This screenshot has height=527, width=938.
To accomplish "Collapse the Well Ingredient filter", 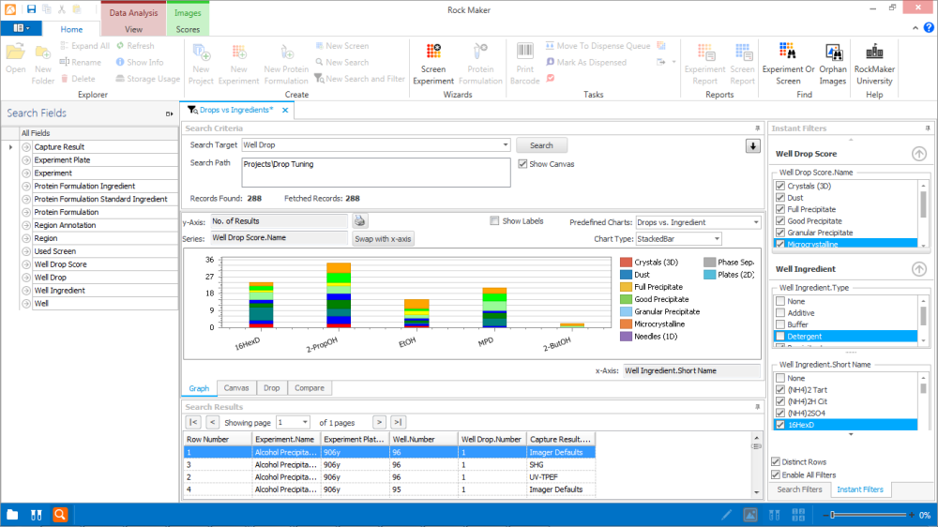I will tap(919, 269).
